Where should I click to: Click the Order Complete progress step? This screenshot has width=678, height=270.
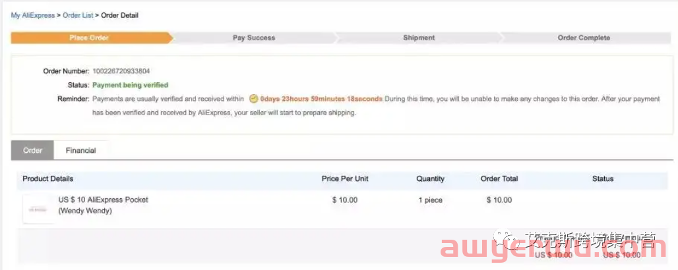584,38
